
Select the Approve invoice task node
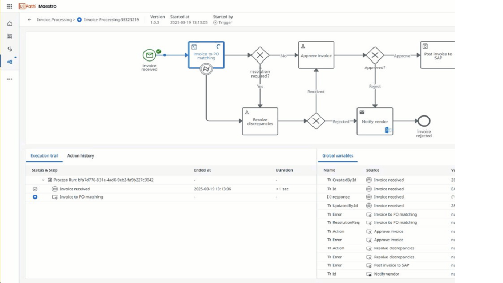pos(316,55)
